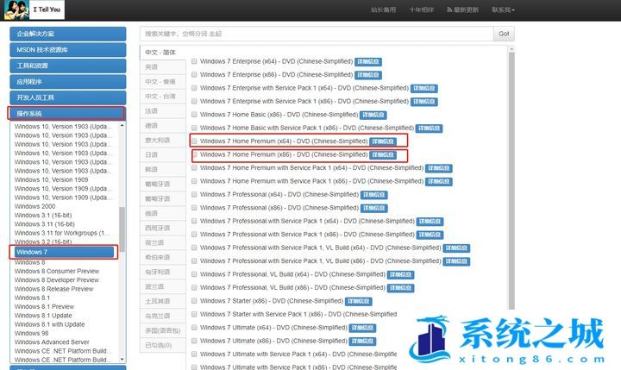Expand the MSDN 技术资源库 category
This screenshot has height=370, width=621.
pyautogui.click(x=68, y=49)
